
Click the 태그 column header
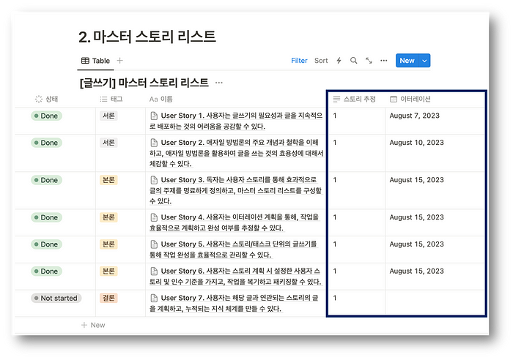click(x=111, y=99)
